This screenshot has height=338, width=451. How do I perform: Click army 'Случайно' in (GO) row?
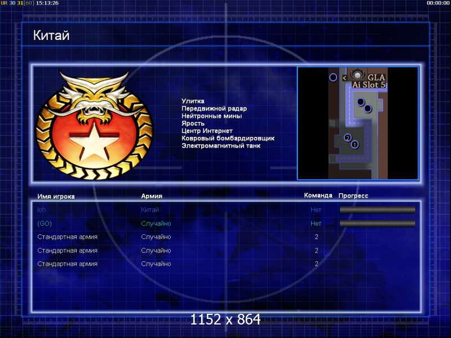click(x=156, y=224)
